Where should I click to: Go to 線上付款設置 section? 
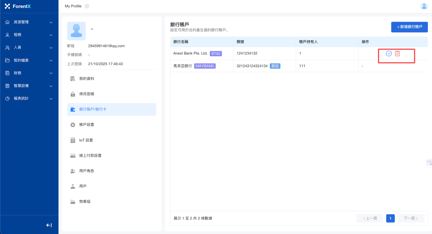click(x=90, y=156)
